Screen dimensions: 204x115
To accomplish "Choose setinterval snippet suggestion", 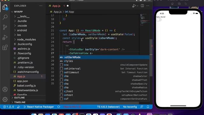I will coord(104,69).
